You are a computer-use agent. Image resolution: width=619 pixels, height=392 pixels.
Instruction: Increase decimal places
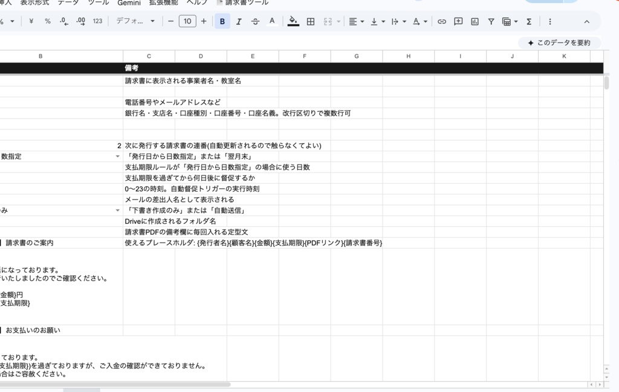click(80, 21)
